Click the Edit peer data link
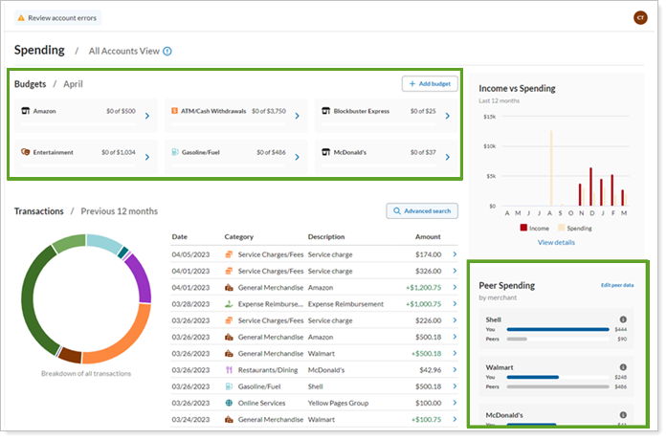Viewport: 667px width, 440px height. click(617, 286)
